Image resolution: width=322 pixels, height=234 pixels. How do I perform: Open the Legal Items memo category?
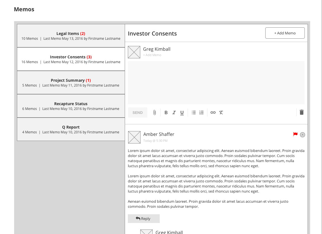(x=71, y=36)
